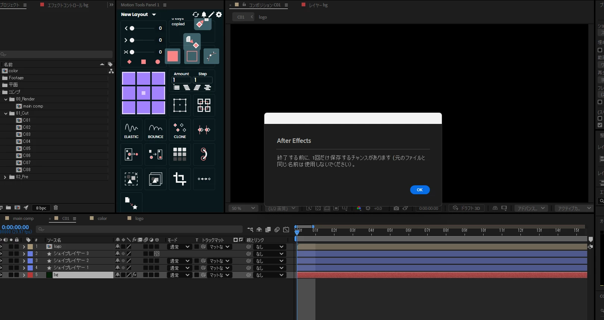Viewport: 604px width, 320px height.
Task: Open track matte dropdown for bg layer
Action: tap(219, 275)
